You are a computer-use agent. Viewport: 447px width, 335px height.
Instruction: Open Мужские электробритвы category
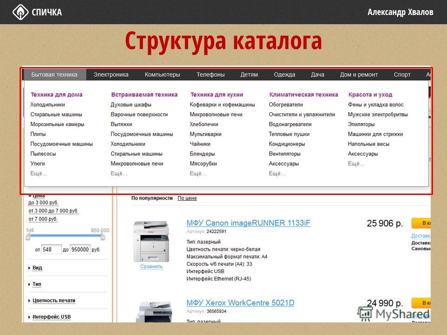[x=378, y=114]
